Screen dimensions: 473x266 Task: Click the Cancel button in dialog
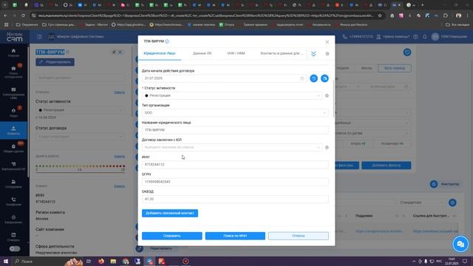point(299,236)
